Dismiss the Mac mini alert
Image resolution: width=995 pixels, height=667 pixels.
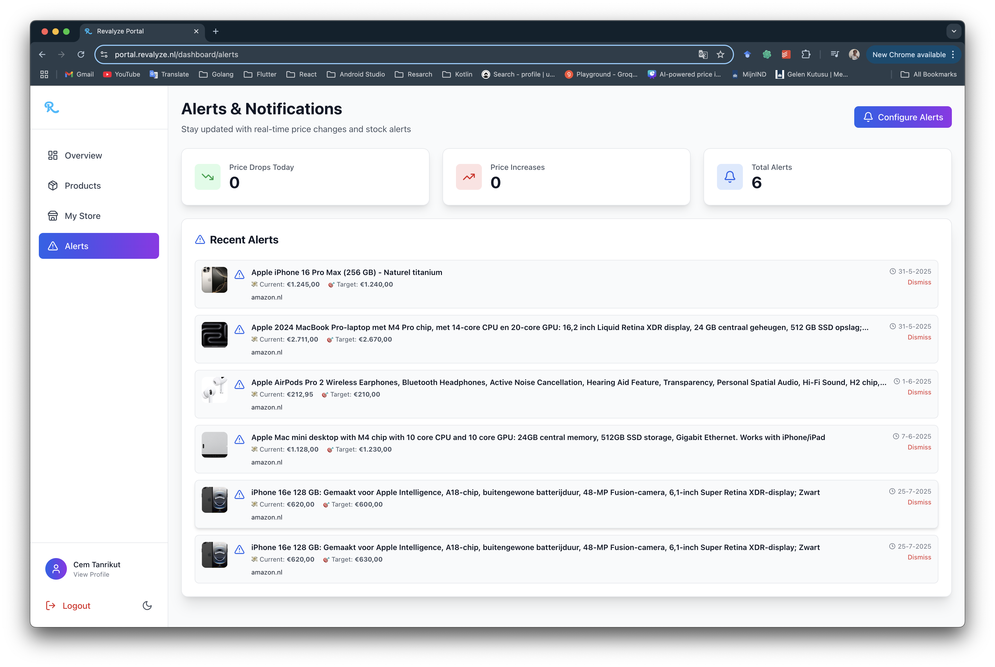919,447
